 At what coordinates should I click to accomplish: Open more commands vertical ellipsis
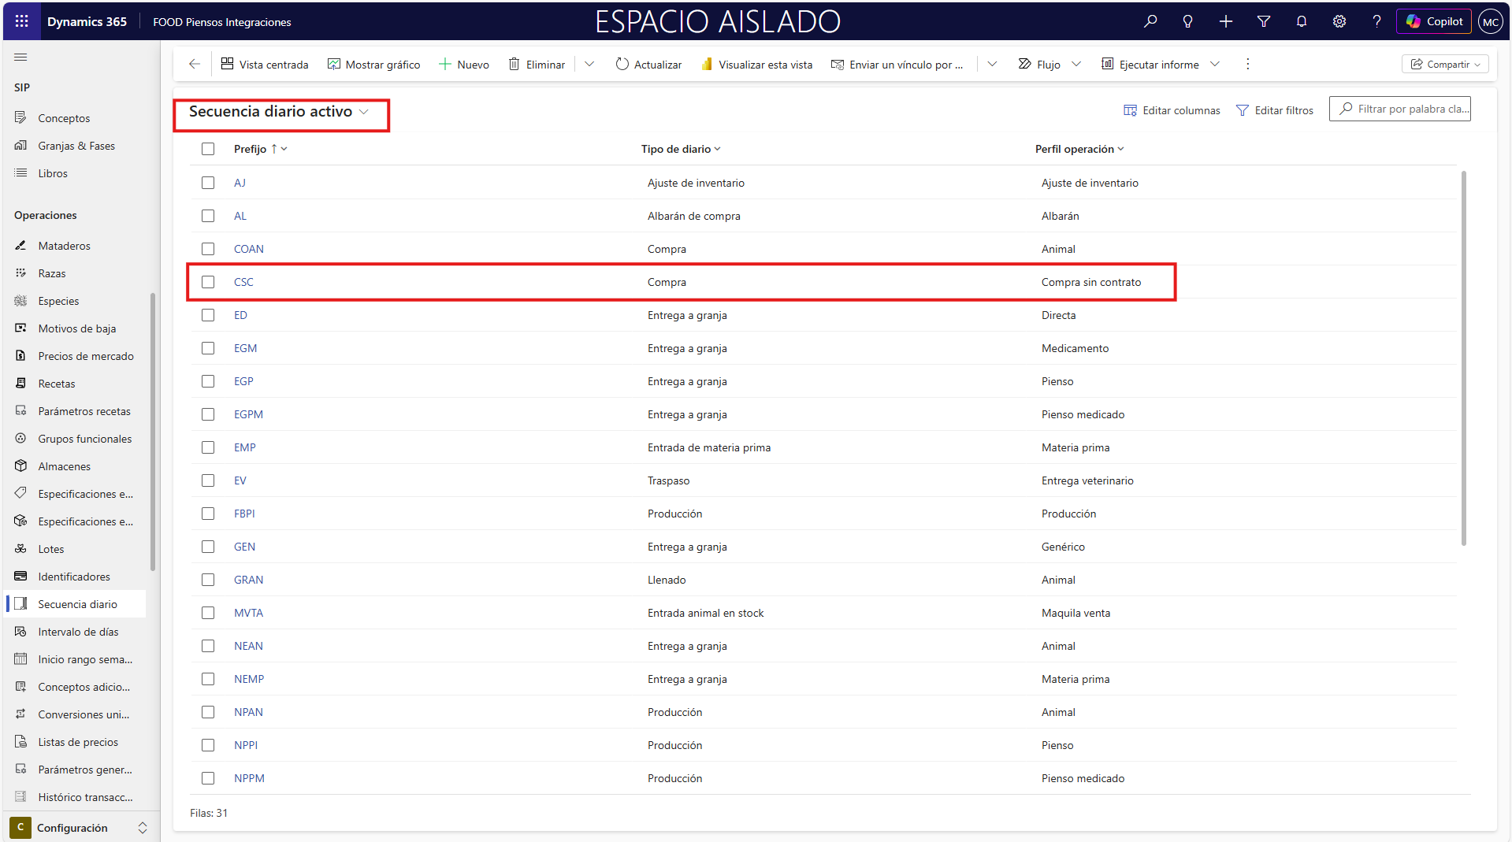coord(1247,65)
